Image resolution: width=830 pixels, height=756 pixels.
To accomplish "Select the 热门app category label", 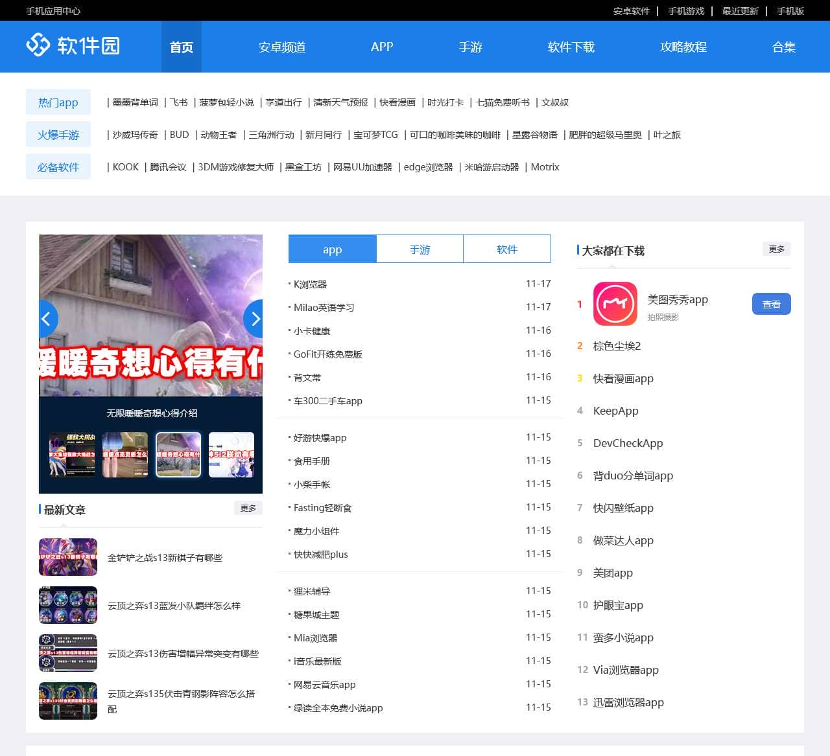I will click(58, 102).
